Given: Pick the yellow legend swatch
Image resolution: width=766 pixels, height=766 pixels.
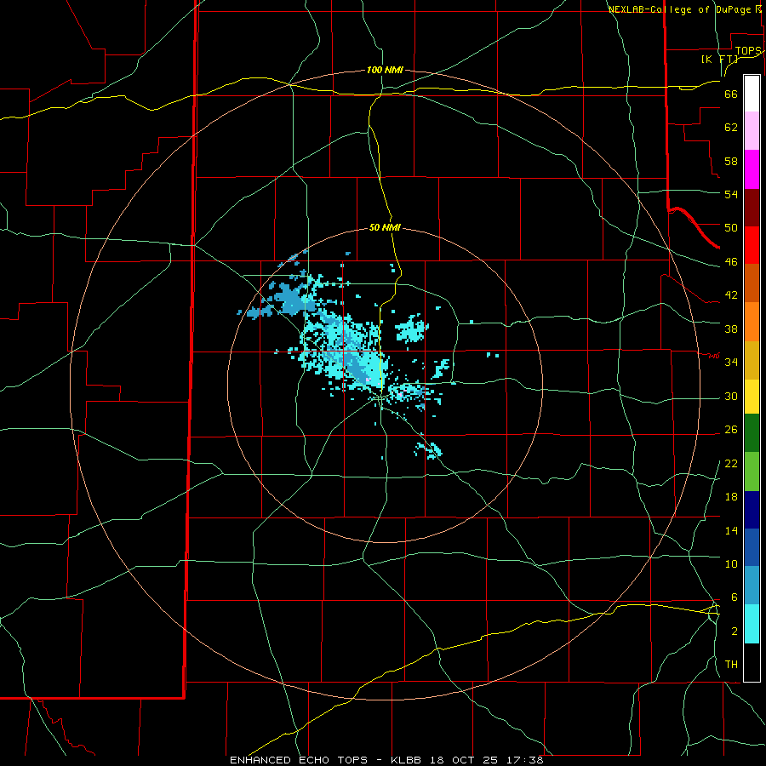Looking at the screenshot, I should tap(752, 396).
